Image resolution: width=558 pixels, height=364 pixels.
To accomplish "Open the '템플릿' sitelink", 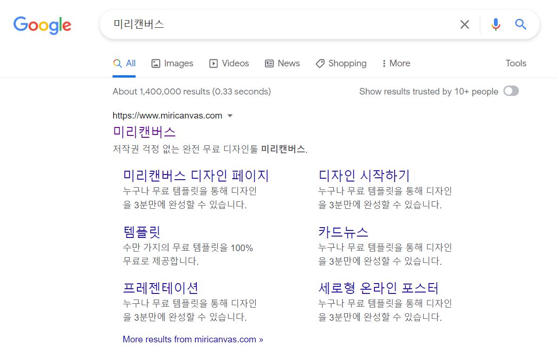I will pyautogui.click(x=142, y=232).
